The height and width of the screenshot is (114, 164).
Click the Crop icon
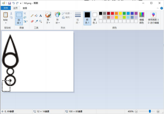pos(25,13)
